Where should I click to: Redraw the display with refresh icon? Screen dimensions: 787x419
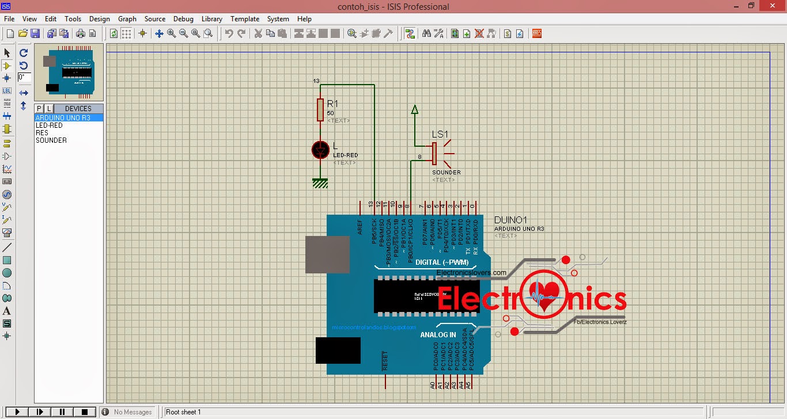click(114, 34)
